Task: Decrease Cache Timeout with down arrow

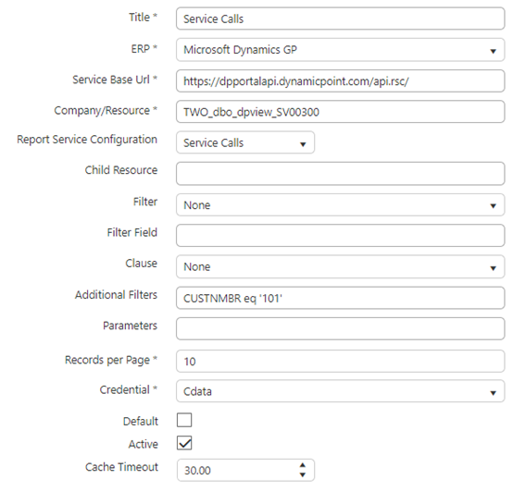Action: tap(303, 474)
